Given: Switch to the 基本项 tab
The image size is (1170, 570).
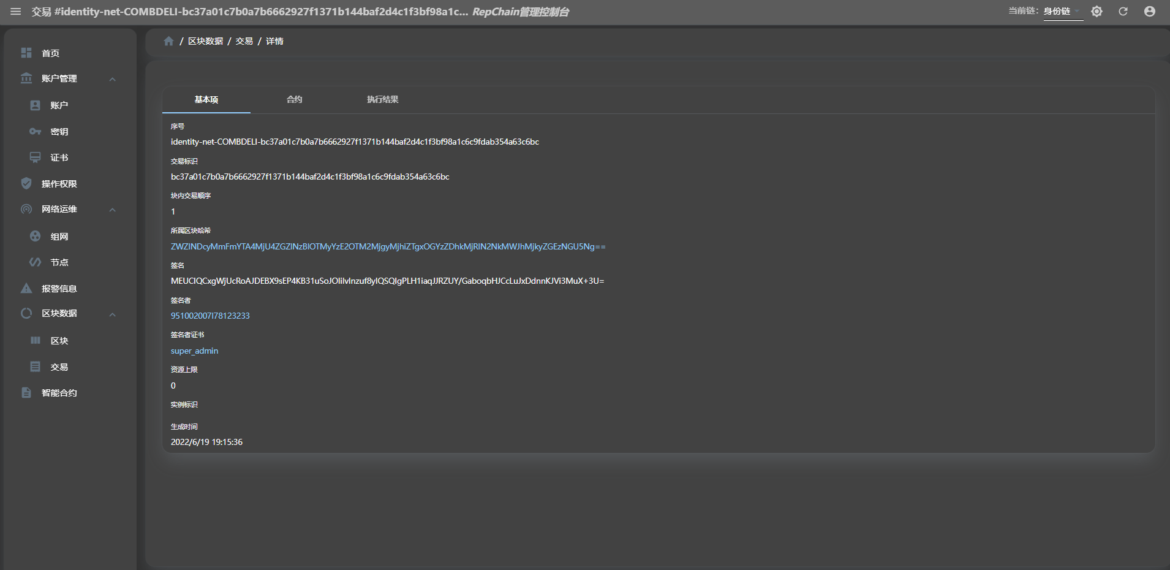Looking at the screenshot, I should coord(206,99).
